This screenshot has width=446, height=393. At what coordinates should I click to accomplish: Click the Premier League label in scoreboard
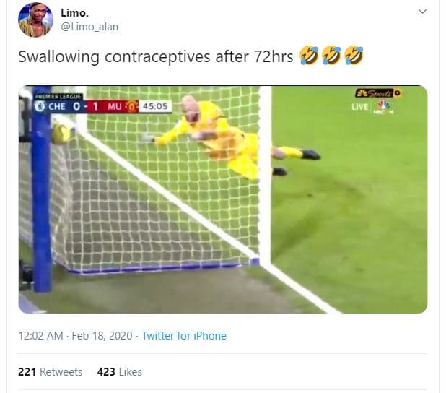[58, 97]
